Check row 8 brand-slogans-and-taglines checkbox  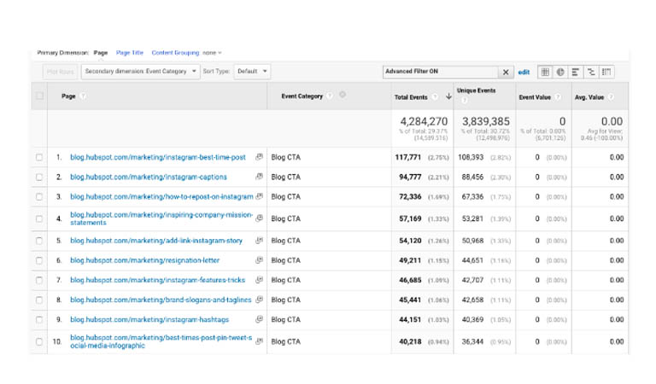39,300
